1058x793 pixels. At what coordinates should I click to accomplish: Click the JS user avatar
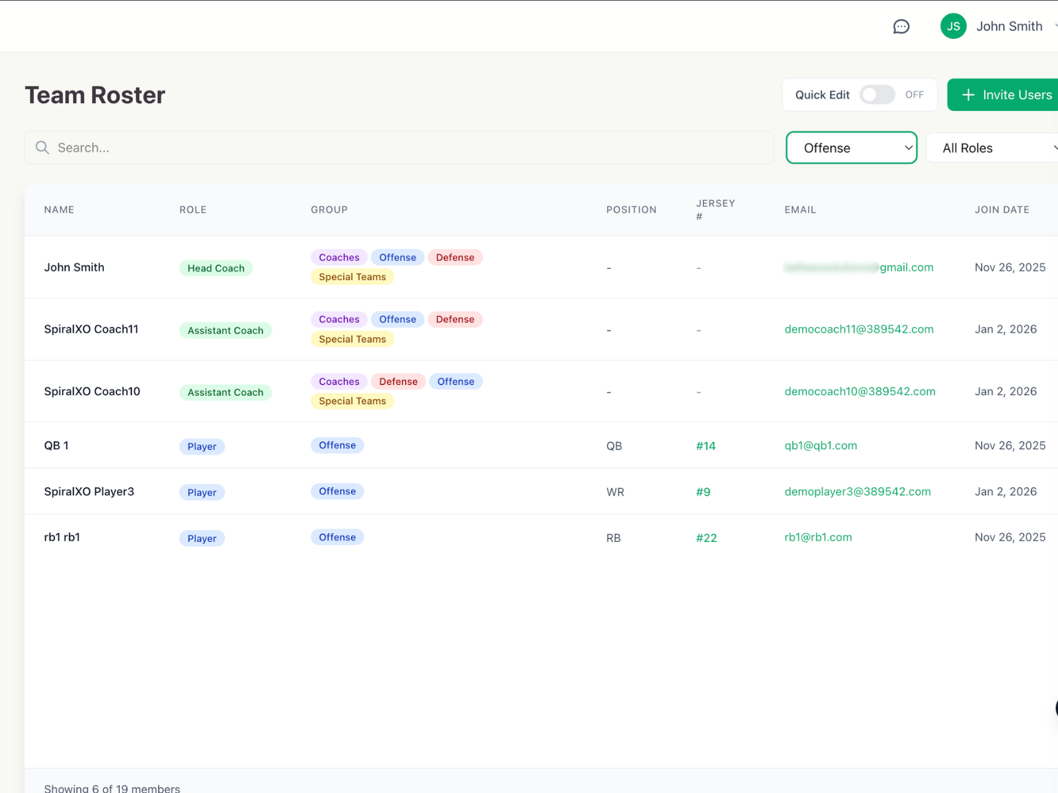[x=953, y=26]
